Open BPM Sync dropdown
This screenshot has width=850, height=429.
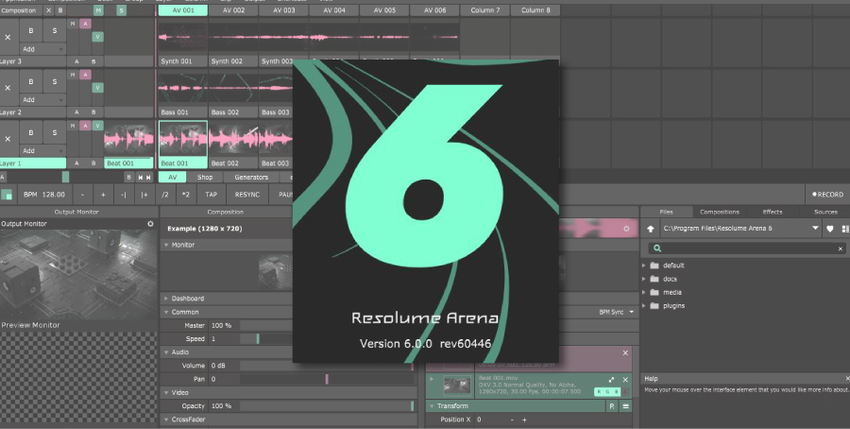pos(617,313)
